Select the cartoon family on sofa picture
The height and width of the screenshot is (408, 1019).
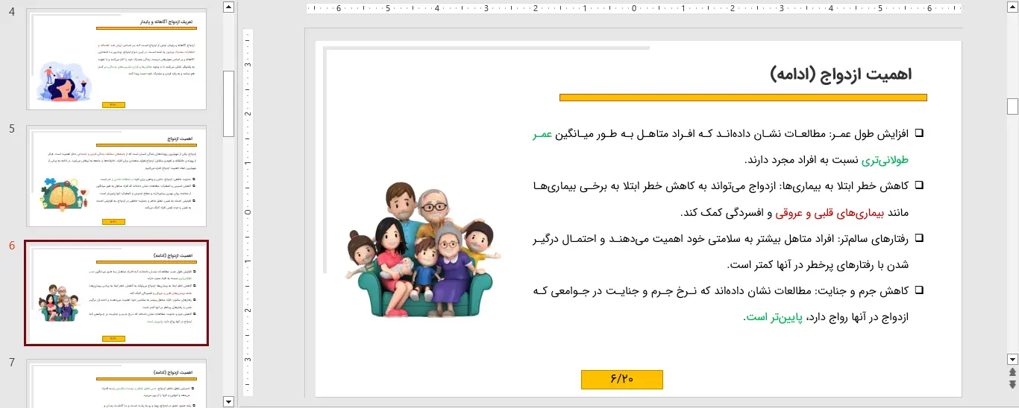[x=423, y=249]
